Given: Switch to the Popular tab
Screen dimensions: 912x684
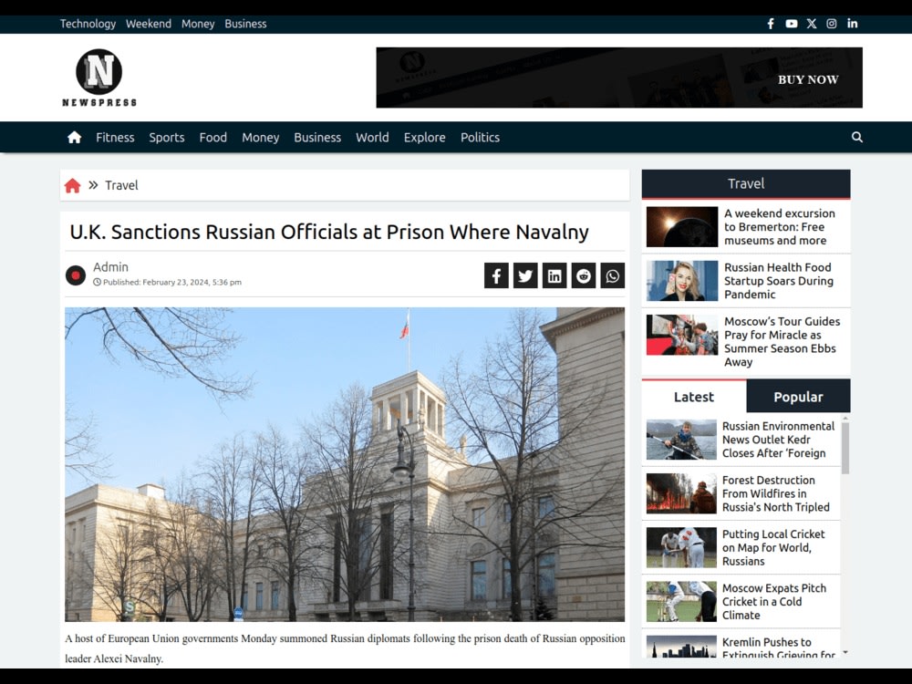Looking at the screenshot, I should 798,397.
